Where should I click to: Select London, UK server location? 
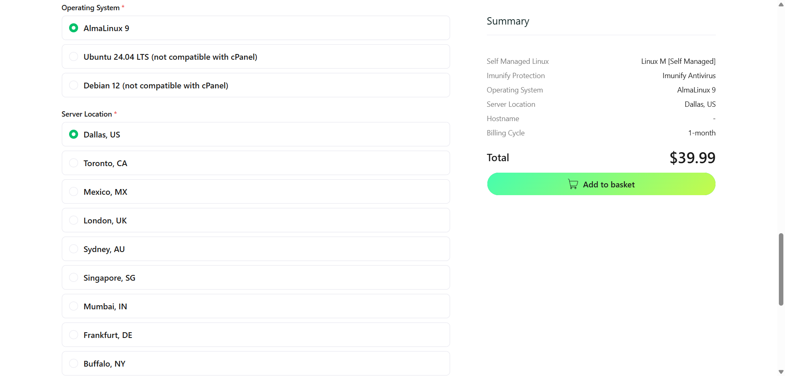[x=256, y=220]
